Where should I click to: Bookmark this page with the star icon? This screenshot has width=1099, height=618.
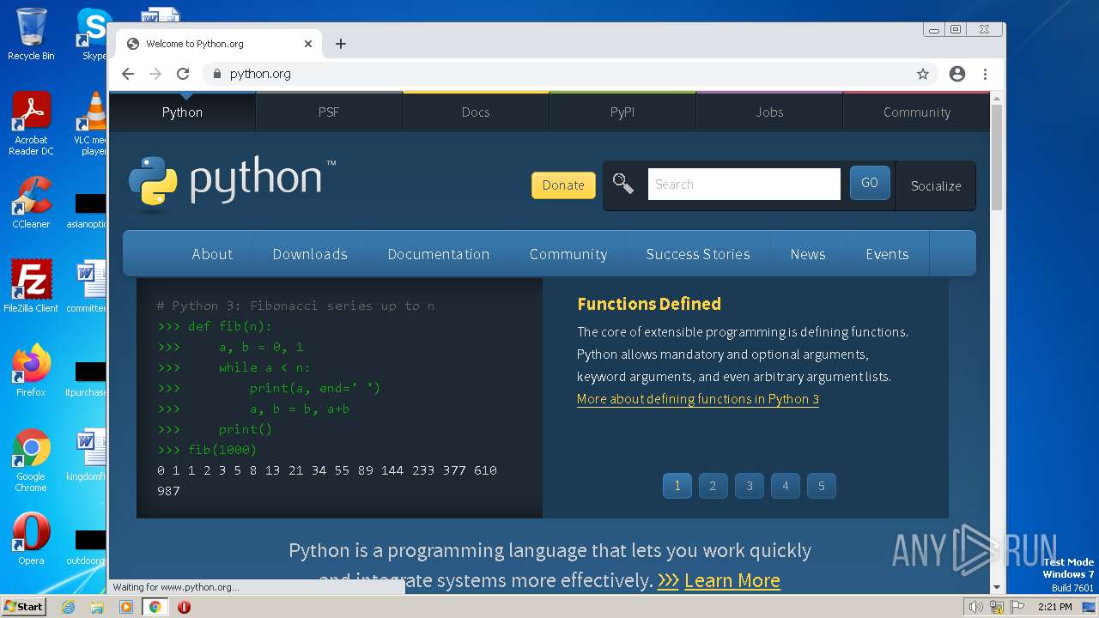point(923,74)
